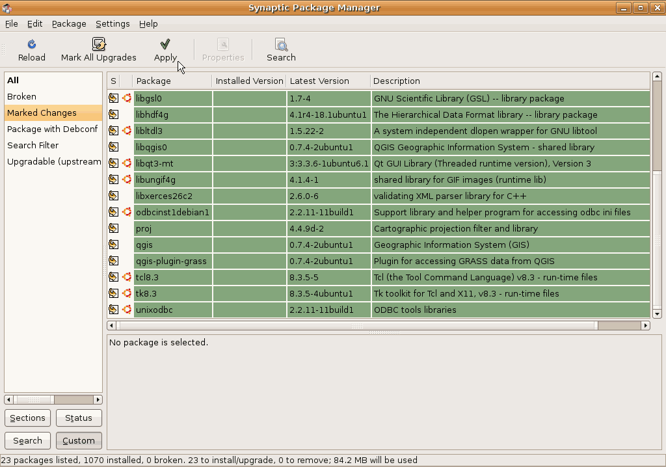Image resolution: width=666 pixels, height=467 pixels.
Task: Sort by the S status column header
Action: (113, 81)
